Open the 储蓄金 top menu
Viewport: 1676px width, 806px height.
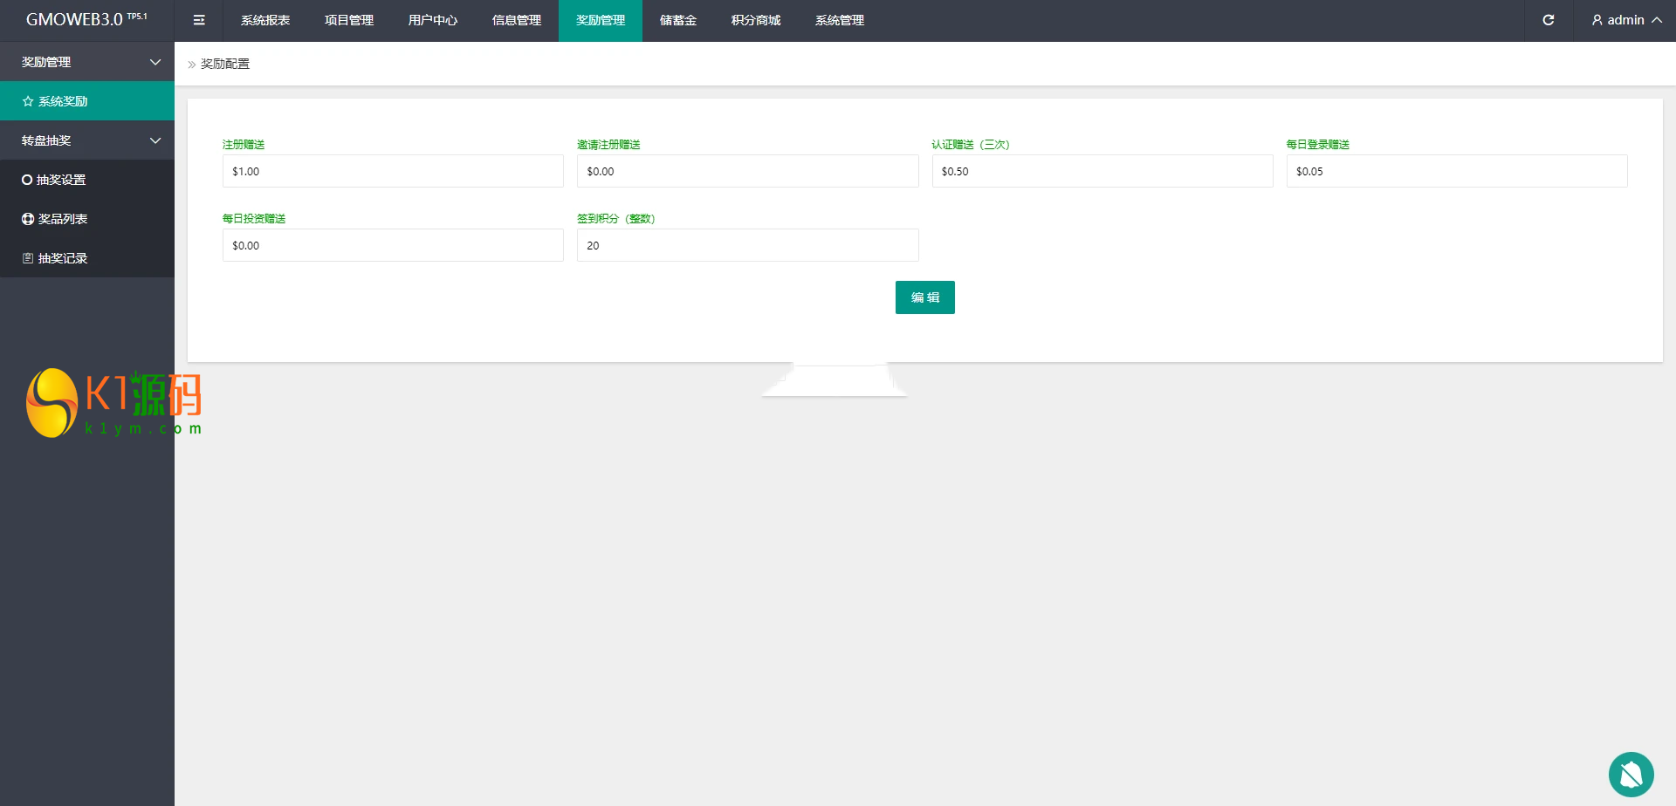click(x=678, y=20)
